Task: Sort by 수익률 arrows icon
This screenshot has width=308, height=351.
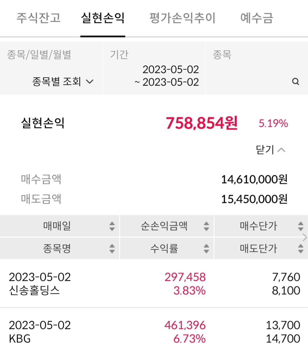Action: click(x=206, y=249)
